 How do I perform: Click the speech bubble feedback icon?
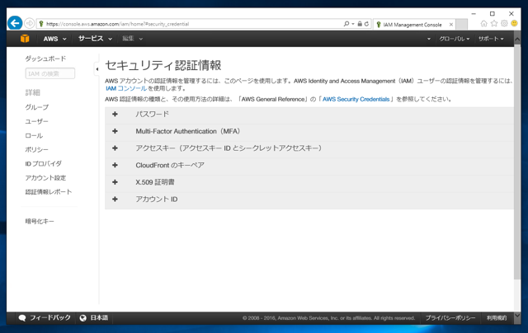coord(22,318)
